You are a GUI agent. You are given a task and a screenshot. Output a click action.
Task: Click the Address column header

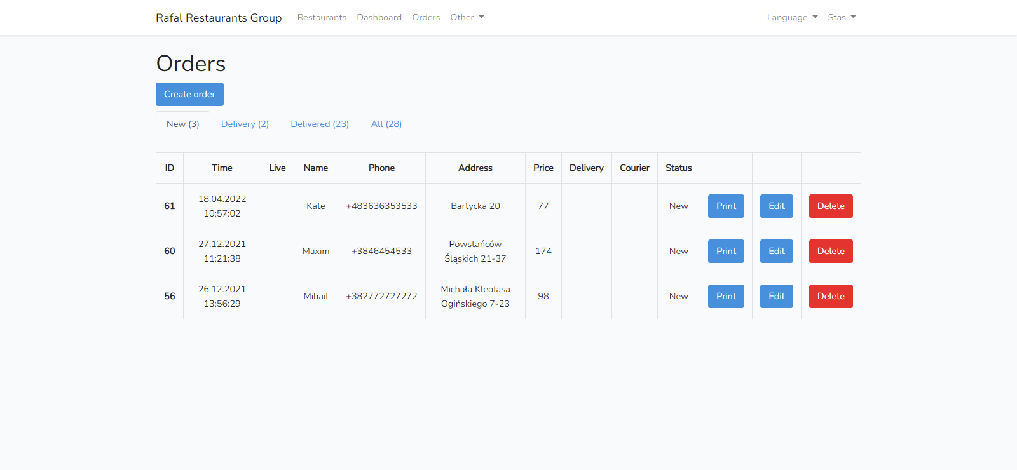475,168
